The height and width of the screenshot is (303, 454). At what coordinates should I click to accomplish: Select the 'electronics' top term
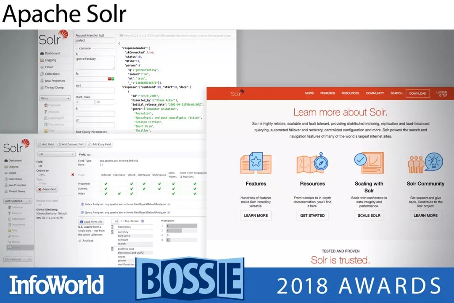(x=124, y=227)
